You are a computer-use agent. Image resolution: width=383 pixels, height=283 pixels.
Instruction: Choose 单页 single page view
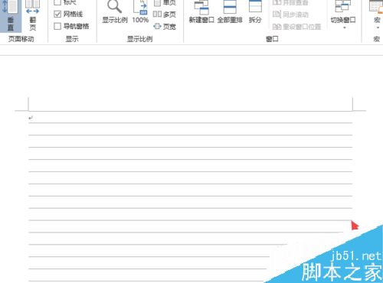point(165,2)
